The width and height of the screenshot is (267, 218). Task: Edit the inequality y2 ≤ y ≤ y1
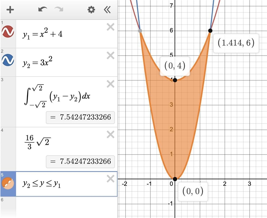(41, 184)
